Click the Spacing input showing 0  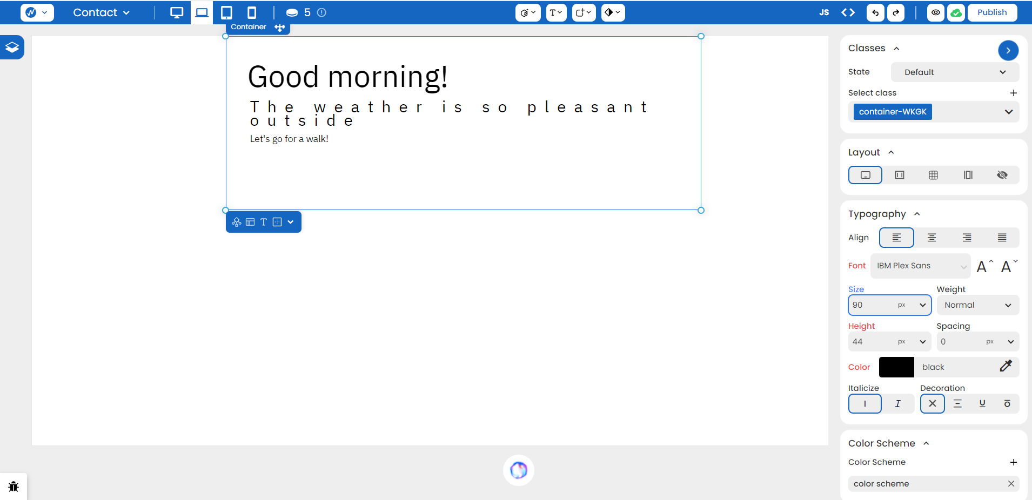coord(960,342)
